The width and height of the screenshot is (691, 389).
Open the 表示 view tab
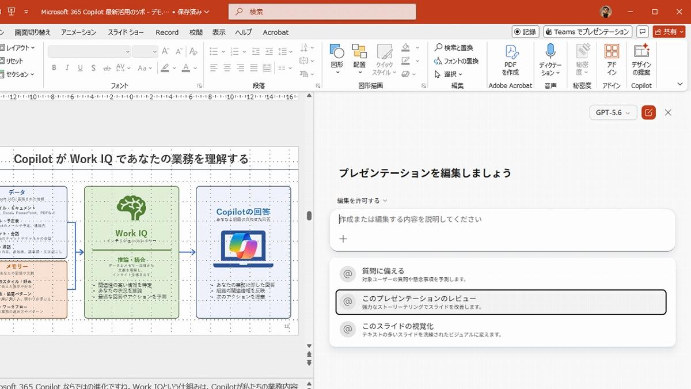pyautogui.click(x=219, y=32)
